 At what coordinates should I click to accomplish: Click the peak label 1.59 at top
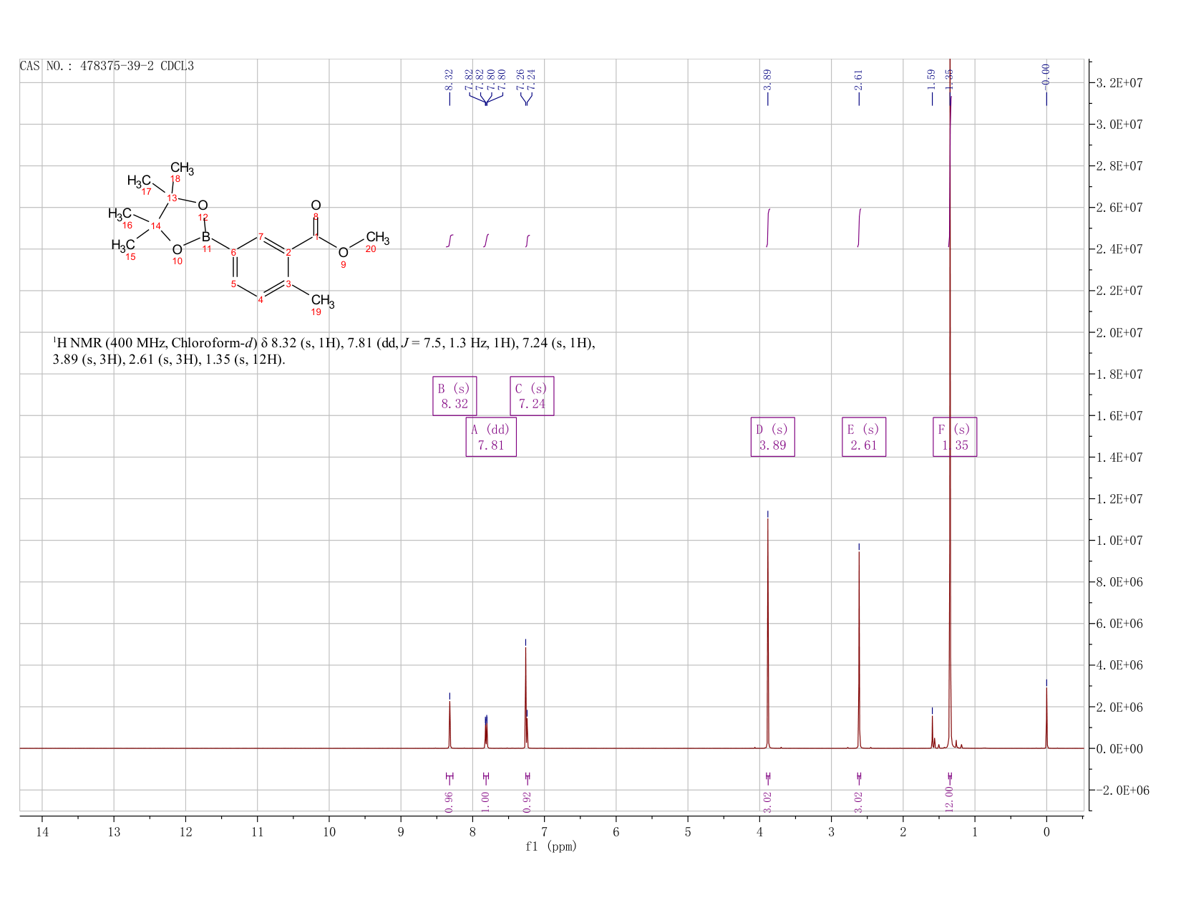931,79
